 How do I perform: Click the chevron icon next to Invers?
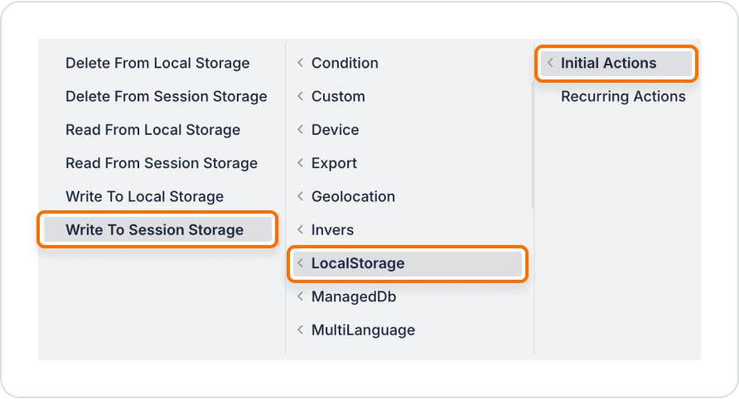pyautogui.click(x=300, y=230)
